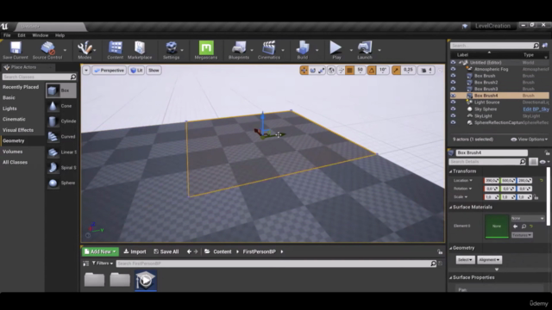Hide Box Brush3 actor visibility
The height and width of the screenshot is (310, 552).
[x=453, y=89]
